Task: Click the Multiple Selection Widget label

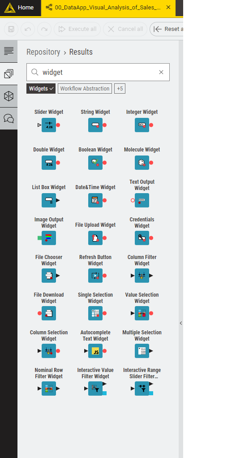Action: (x=142, y=336)
